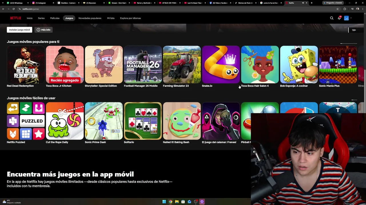The width and height of the screenshot is (366, 205).
Task: Click the Snake.io title text
Action: click(x=207, y=86)
